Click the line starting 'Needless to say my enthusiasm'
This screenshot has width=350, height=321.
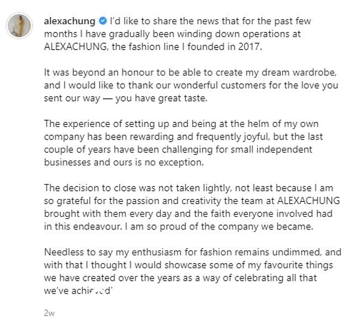click(x=193, y=252)
